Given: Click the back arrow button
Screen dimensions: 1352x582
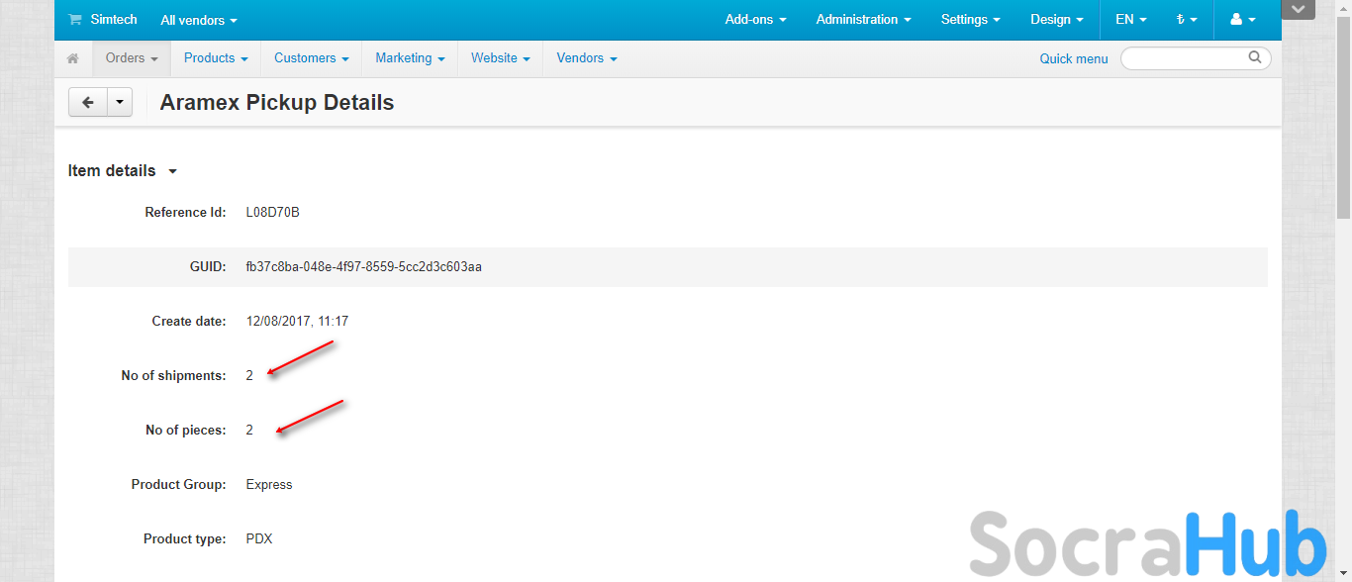Looking at the screenshot, I should click(88, 102).
